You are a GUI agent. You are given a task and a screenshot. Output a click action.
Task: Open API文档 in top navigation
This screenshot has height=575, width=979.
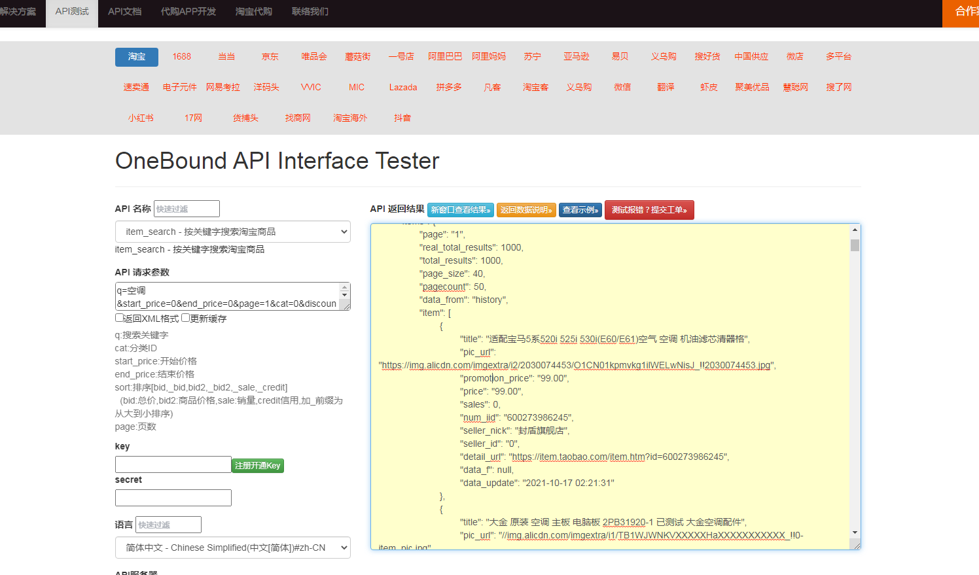click(x=124, y=12)
